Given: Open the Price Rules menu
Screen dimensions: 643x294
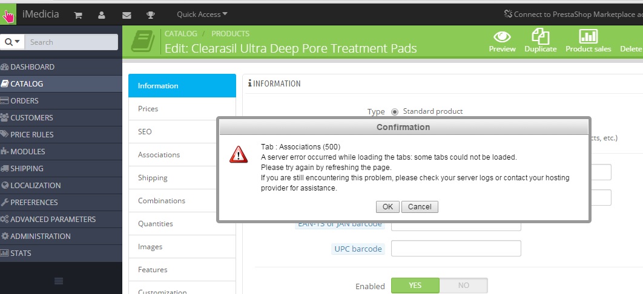Looking at the screenshot, I should (x=61, y=134).
